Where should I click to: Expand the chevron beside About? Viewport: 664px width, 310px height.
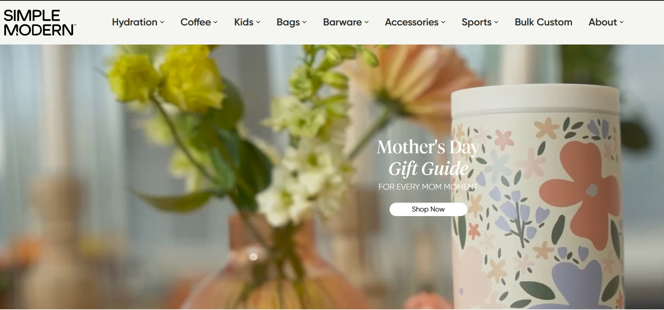[622, 22]
